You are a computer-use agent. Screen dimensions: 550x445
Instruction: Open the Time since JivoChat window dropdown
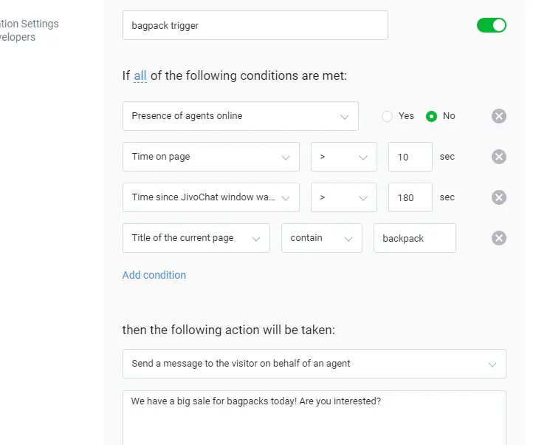click(x=210, y=197)
